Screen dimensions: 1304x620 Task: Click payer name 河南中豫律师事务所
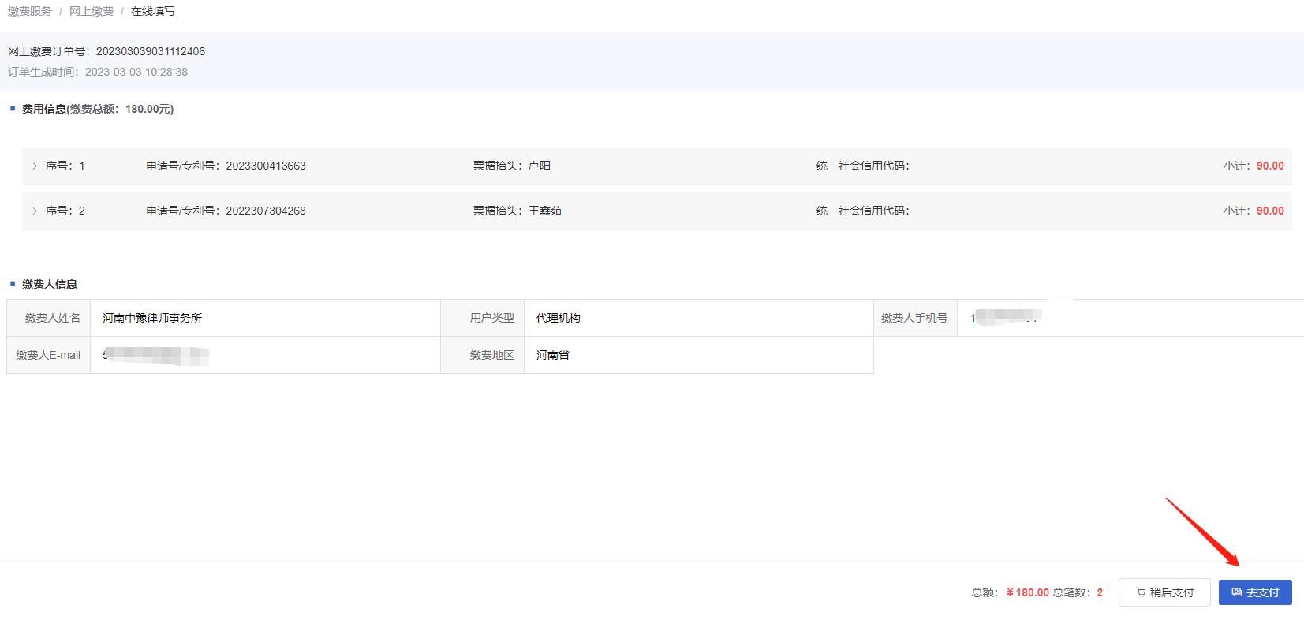(x=152, y=318)
